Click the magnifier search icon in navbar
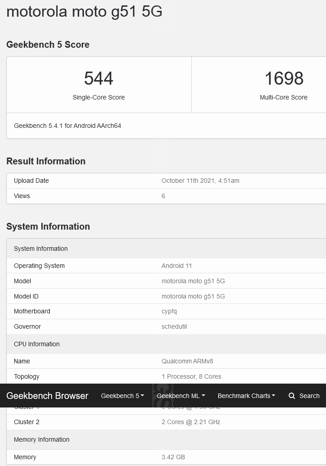 point(292,396)
